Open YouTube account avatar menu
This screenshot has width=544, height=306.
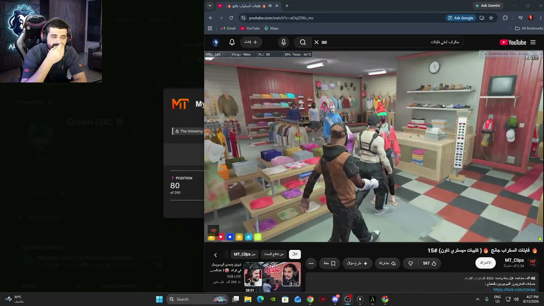click(x=216, y=42)
